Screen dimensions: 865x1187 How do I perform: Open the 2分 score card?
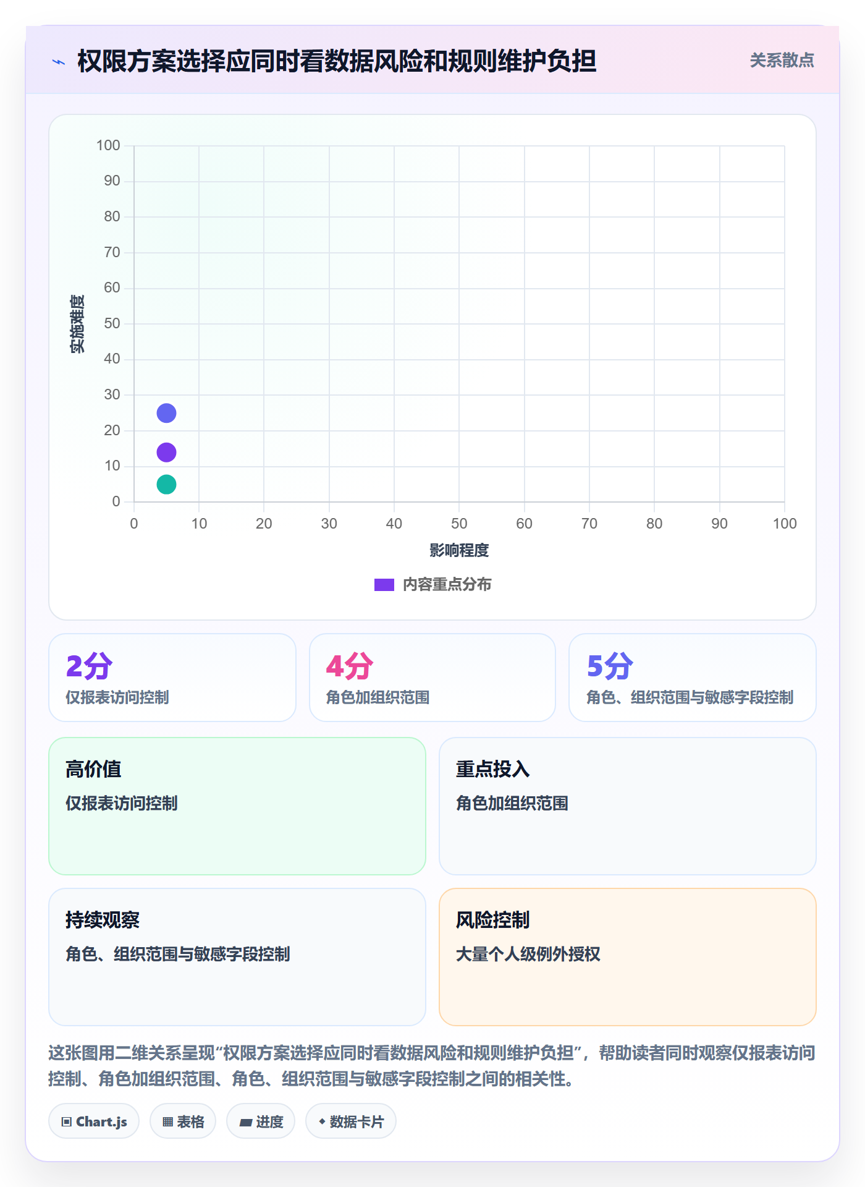pyautogui.click(x=172, y=678)
